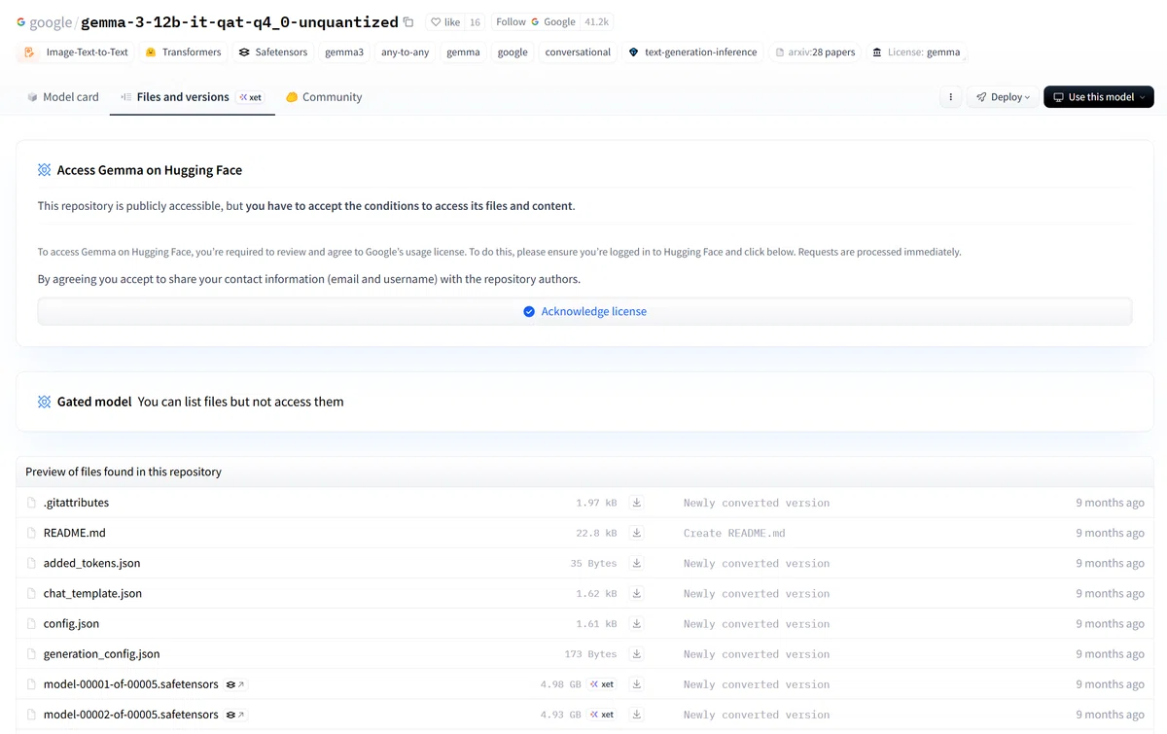
Task: Download the generation_config.json file icon
Action: [636, 653]
